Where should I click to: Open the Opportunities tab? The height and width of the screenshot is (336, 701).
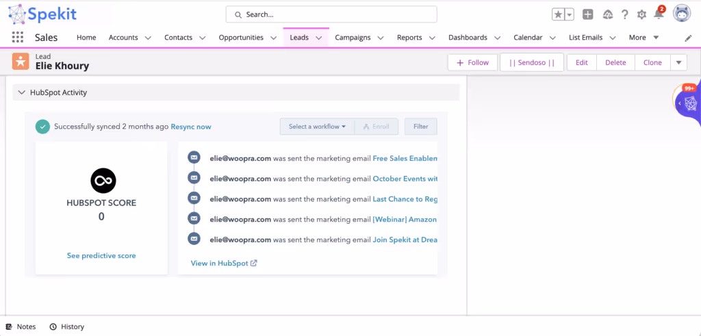[x=241, y=38]
